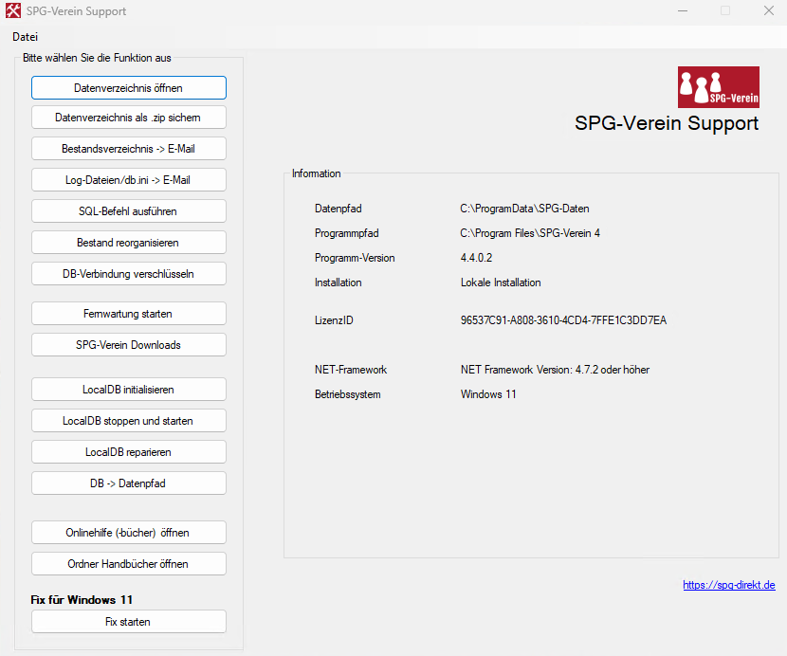
Task: Open SQL-Befehl ausführen
Action: (x=128, y=211)
